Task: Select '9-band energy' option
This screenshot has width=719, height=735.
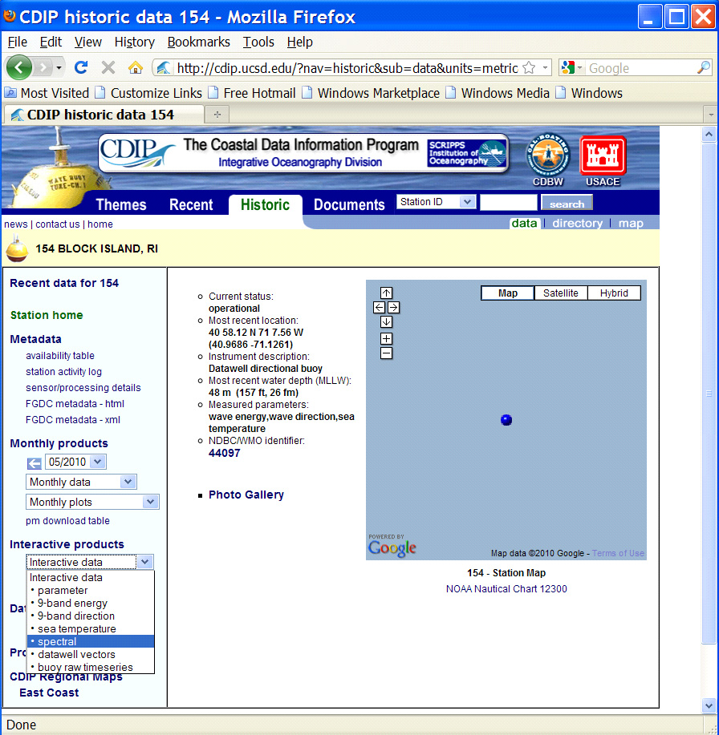Action: (91, 604)
